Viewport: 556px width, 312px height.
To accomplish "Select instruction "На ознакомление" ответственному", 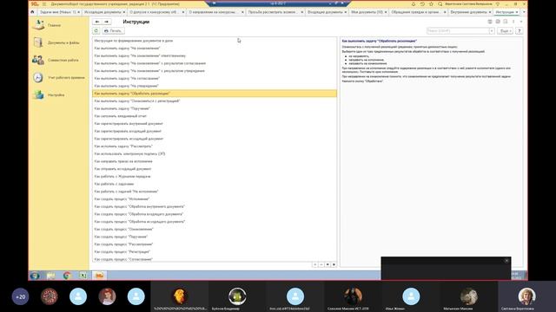I will 215,55.
